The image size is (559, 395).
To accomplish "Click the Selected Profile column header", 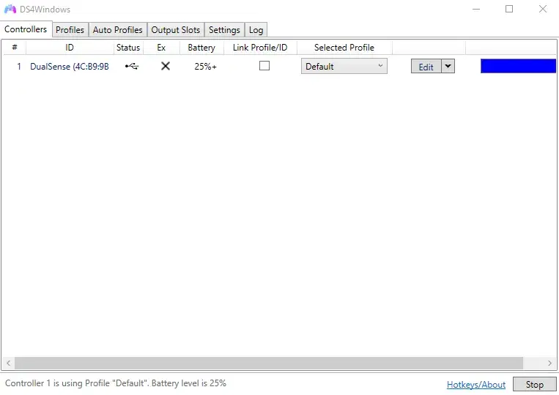I will (x=344, y=48).
